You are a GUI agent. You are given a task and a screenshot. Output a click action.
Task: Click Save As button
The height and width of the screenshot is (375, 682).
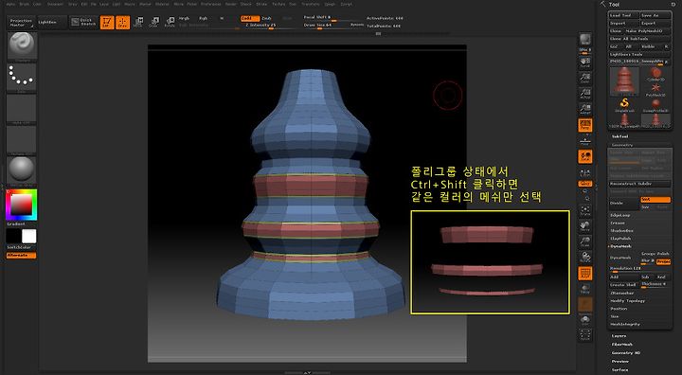(x=655, y=15)
